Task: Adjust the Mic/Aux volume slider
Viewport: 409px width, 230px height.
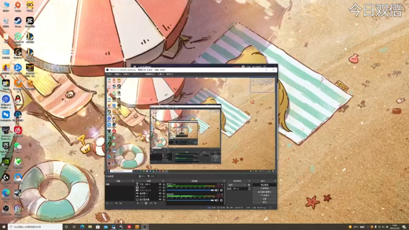Action: coord(190,190)
